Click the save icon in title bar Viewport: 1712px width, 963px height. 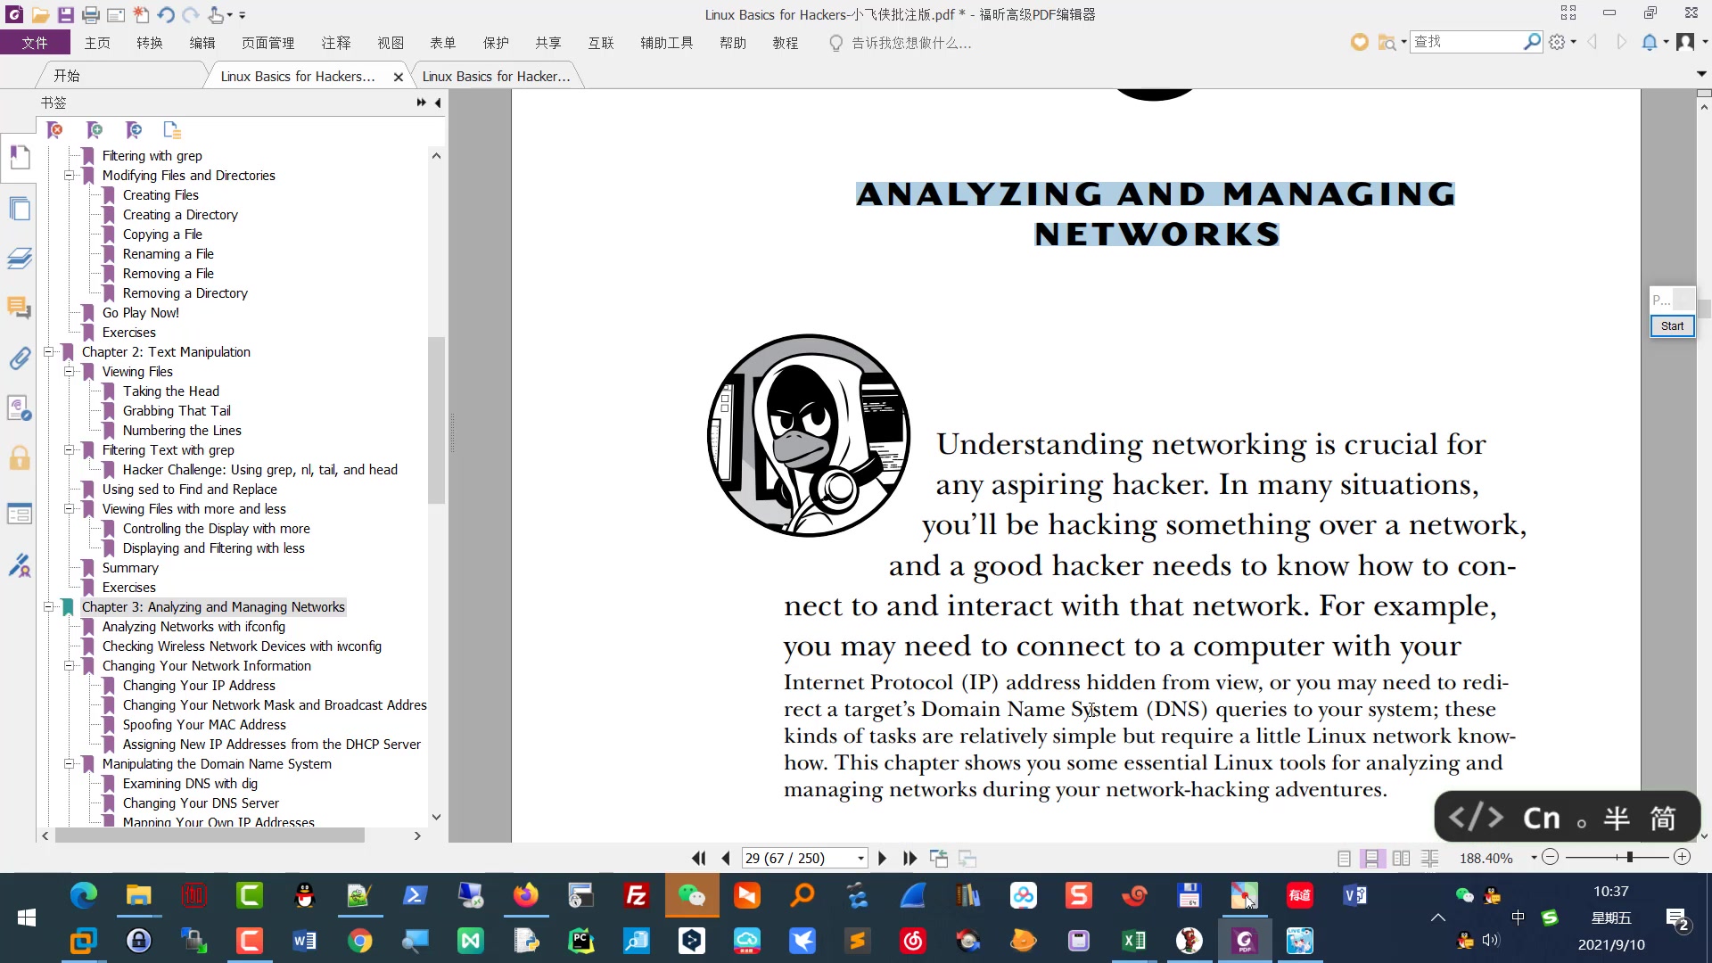tap(66, 14)
